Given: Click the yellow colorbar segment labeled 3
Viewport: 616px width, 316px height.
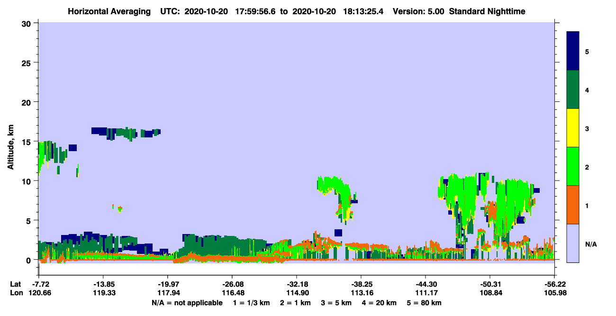Looking at the screenshot, I should [573, 128].
